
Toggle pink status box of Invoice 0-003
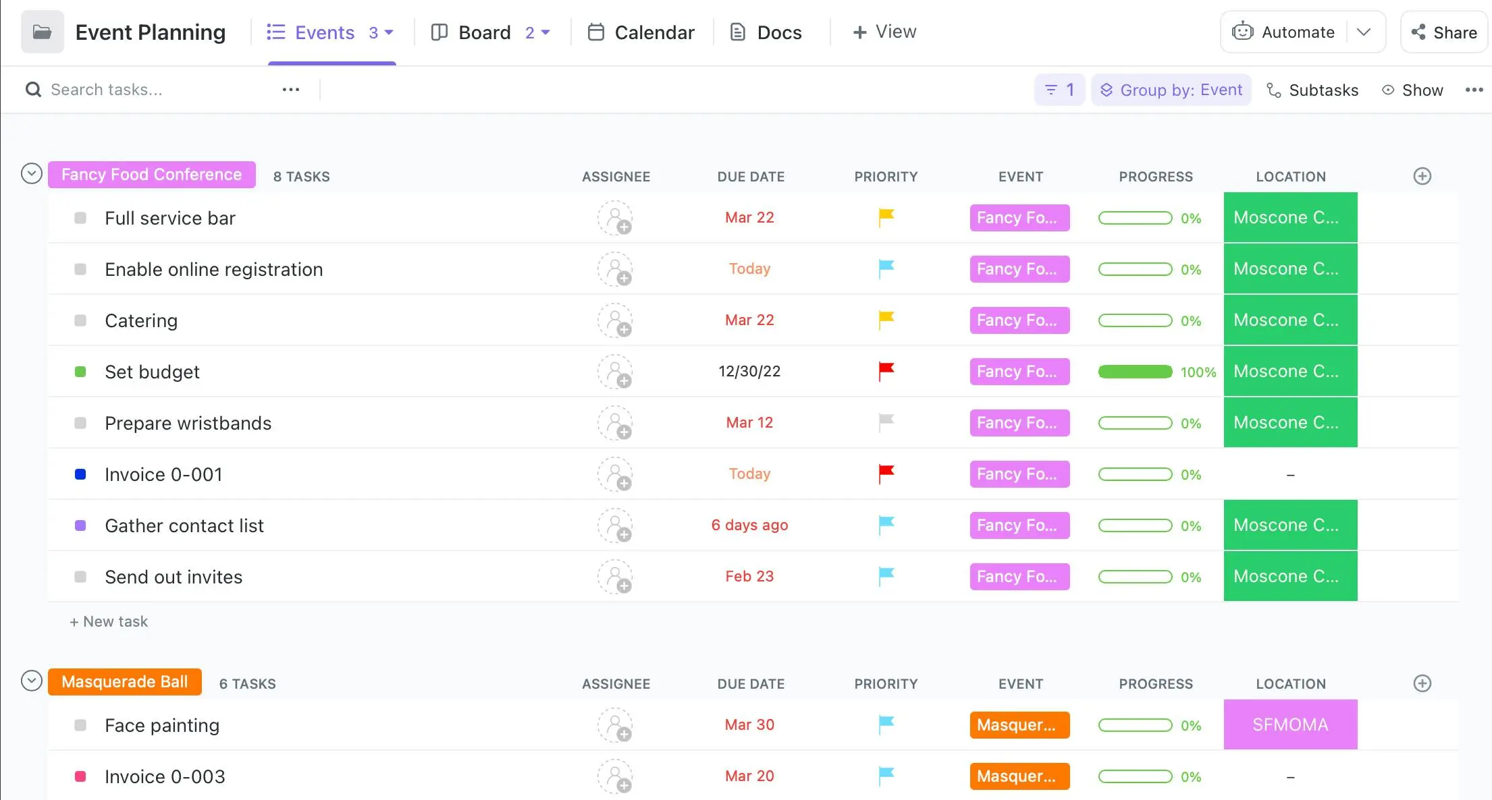point(80,776)
